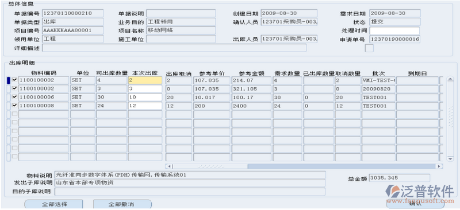
Task: Click the 全部选择 button
Action: point(53,204)
